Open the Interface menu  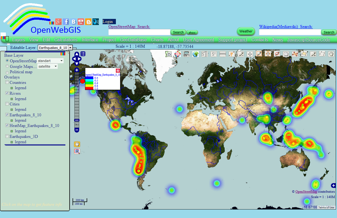90,40
